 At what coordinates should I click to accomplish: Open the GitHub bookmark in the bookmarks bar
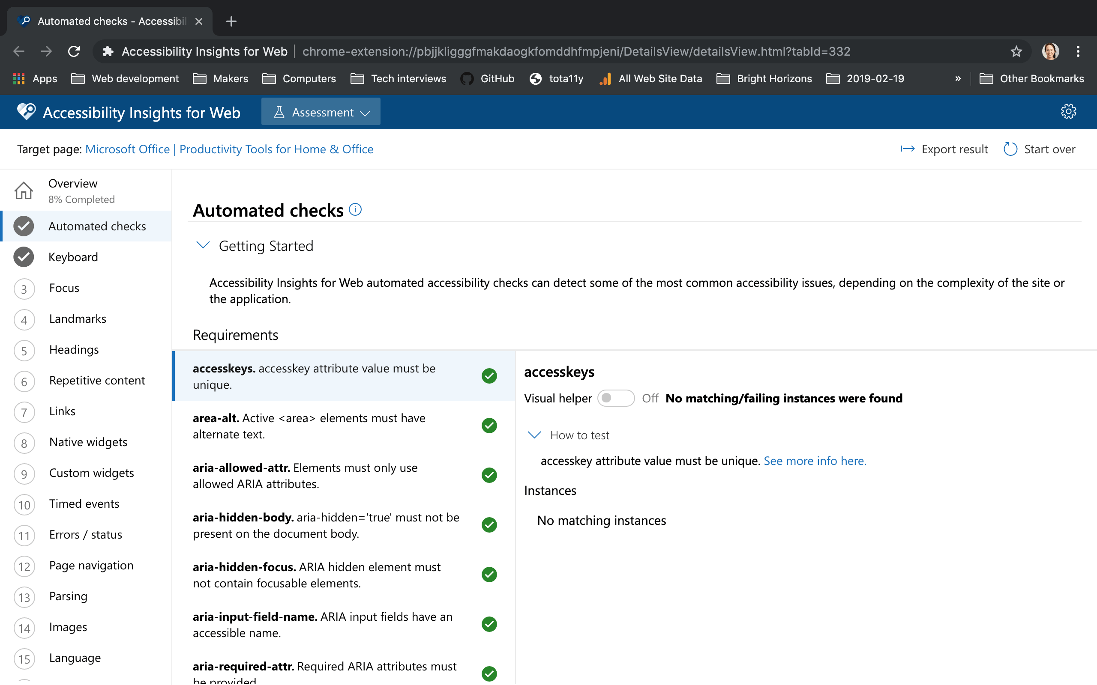[x=488, y=78]
